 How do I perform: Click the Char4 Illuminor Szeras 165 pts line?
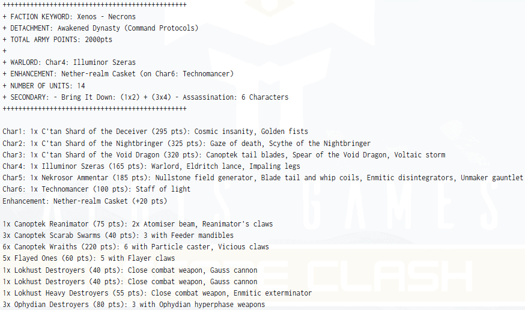151,166
